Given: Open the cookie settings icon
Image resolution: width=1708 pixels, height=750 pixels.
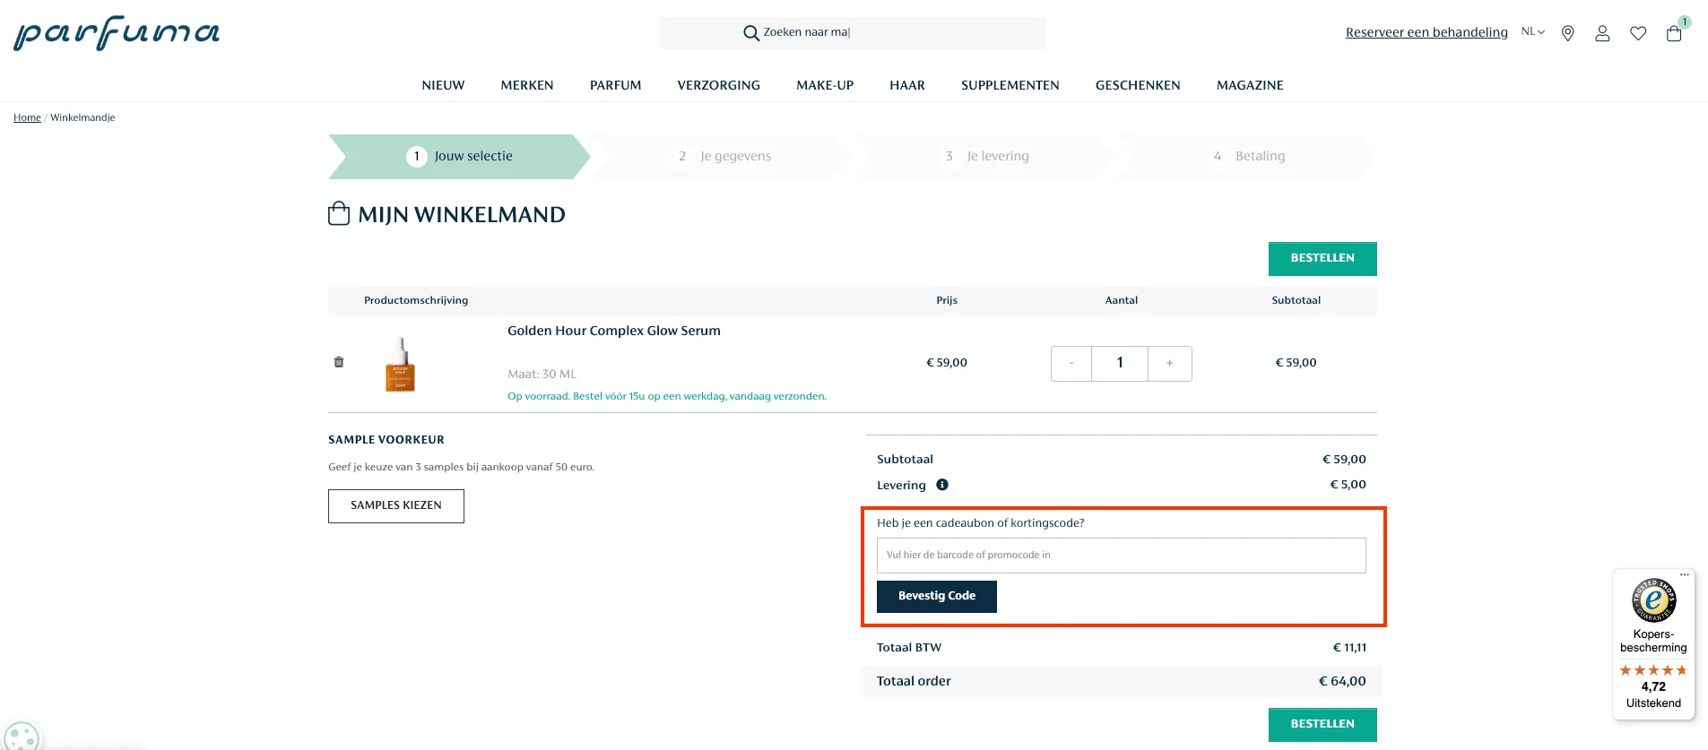Looking at the screenshot, I should 22,737.
